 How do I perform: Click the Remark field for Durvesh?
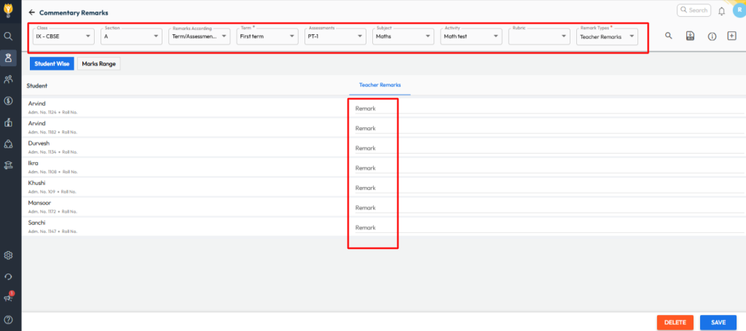(372, 148)
